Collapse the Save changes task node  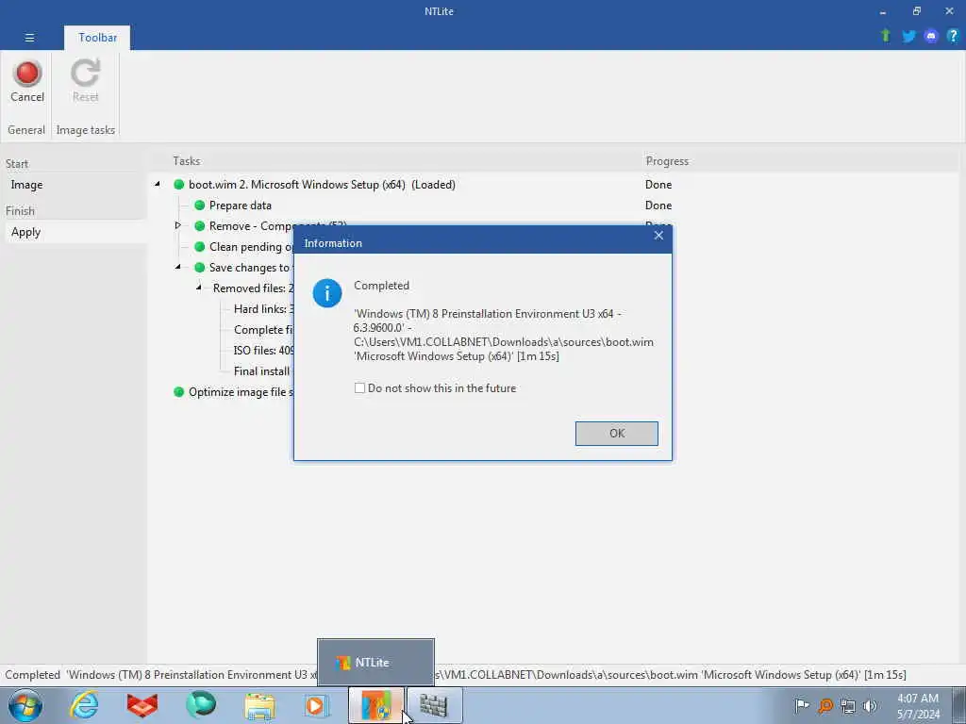[x=178, y=267]
